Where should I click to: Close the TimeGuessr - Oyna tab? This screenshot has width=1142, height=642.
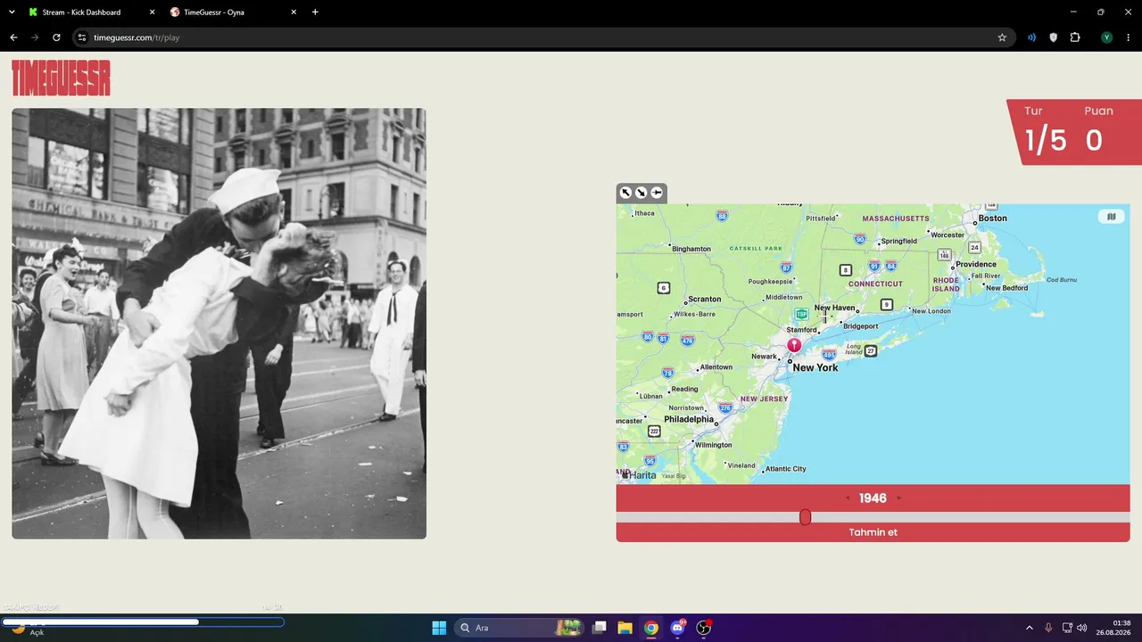[294, 12]
